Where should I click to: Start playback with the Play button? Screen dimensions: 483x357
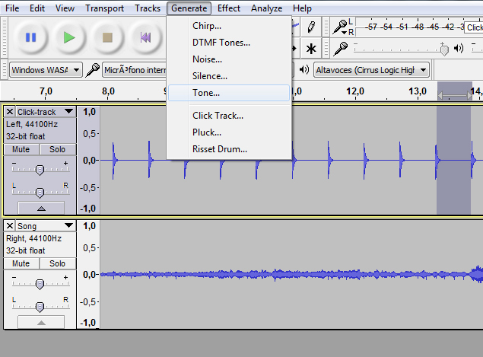click(69, 37)
